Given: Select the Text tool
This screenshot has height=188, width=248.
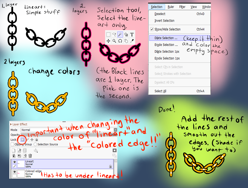Looking at the screenshot, I should pyautogui.click(x=132, y=34).
